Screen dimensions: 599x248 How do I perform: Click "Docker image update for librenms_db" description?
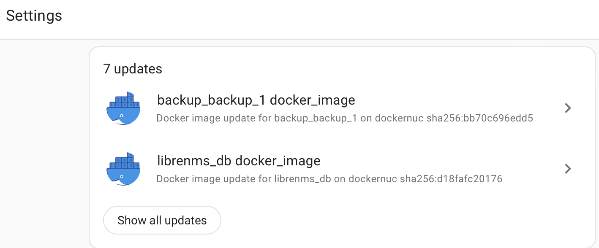click(243, 179)
